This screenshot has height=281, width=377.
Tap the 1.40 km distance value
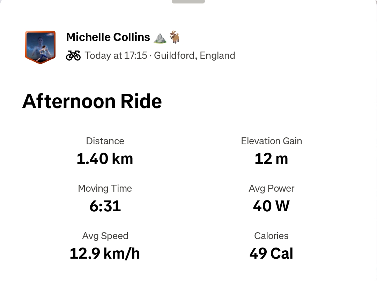[x=105, y=159]
